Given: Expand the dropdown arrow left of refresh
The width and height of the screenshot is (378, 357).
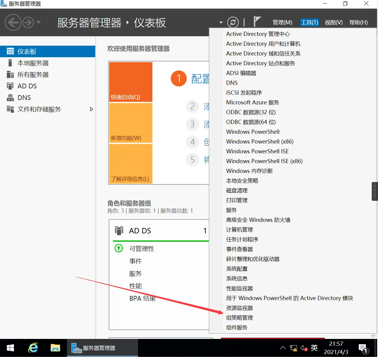Looking at the screenshot, I should coord(221,23).
